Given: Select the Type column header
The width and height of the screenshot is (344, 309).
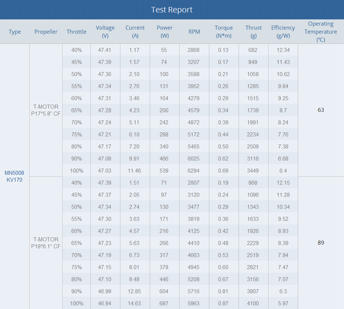Looking at the screenshot, I should click(x=15, y=31).
